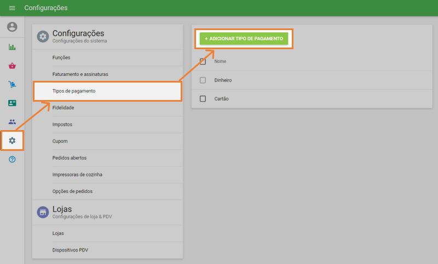Open the inventory trolley icon

pyautogui.click(x=12, y=84)
